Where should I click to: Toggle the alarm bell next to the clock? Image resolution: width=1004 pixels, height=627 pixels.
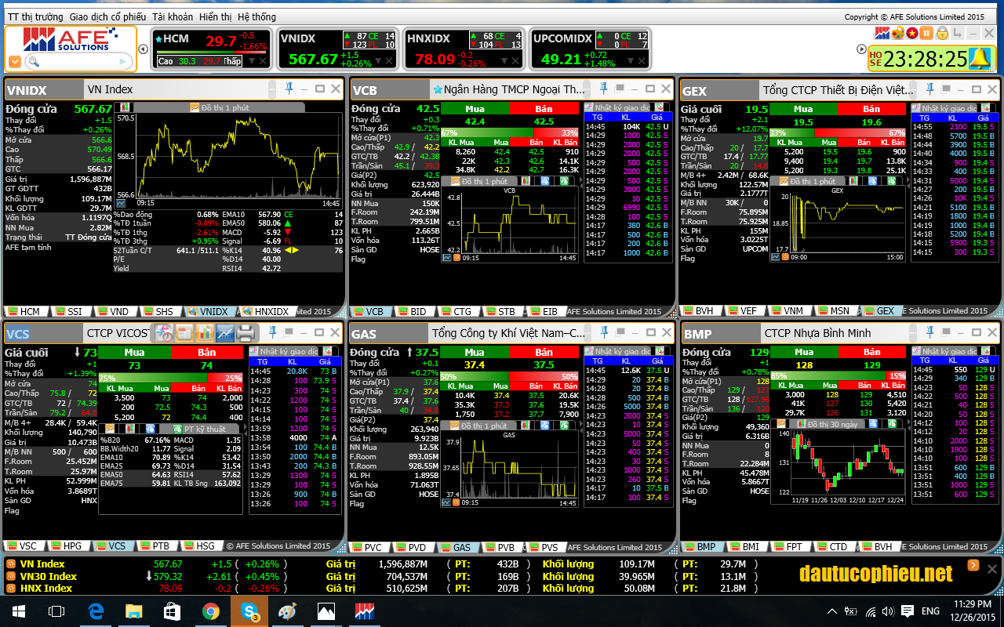point(979,59)
